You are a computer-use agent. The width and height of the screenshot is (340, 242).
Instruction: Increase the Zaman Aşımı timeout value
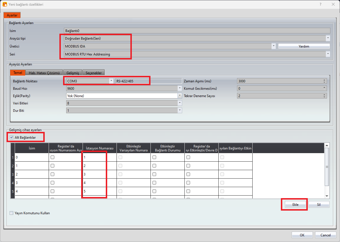pos(324,80)
